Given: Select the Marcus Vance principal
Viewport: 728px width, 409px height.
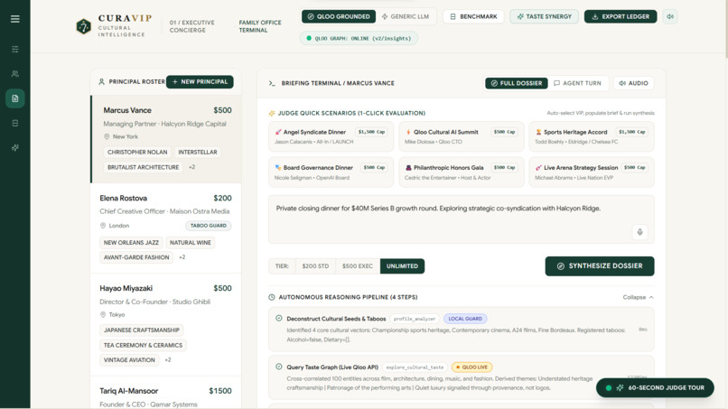Looking at the screenshot, I should click(x=166, y=139).
